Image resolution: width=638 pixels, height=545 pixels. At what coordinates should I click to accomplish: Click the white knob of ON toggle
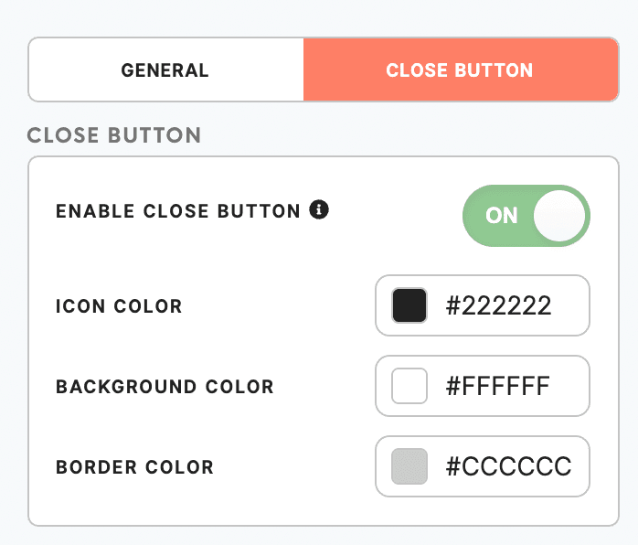(559, 216)
